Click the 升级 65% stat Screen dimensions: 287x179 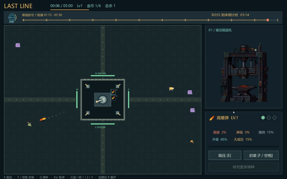pos(220,139)
